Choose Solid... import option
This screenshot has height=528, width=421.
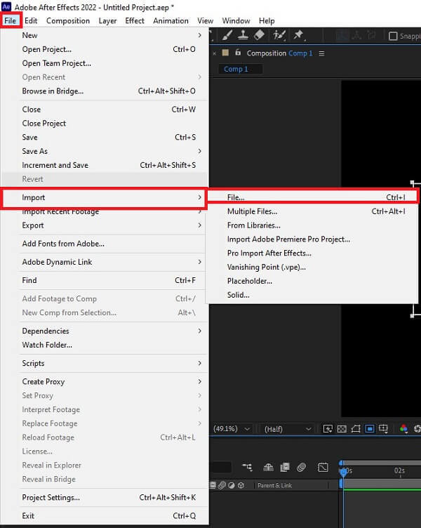click(312, 295)
